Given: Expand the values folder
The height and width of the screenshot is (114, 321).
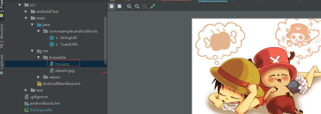Looking at the screenshot, I should (39, 77).
